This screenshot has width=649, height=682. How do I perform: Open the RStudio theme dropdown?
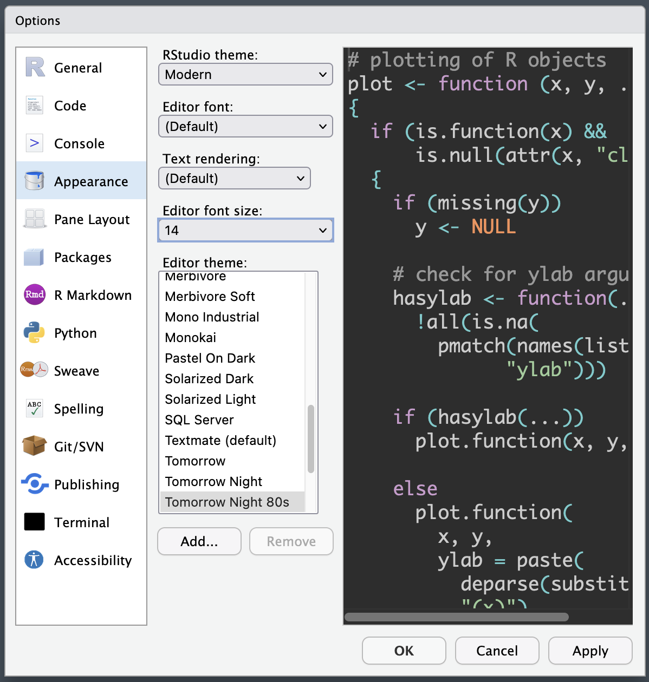[x=245, y=74]
